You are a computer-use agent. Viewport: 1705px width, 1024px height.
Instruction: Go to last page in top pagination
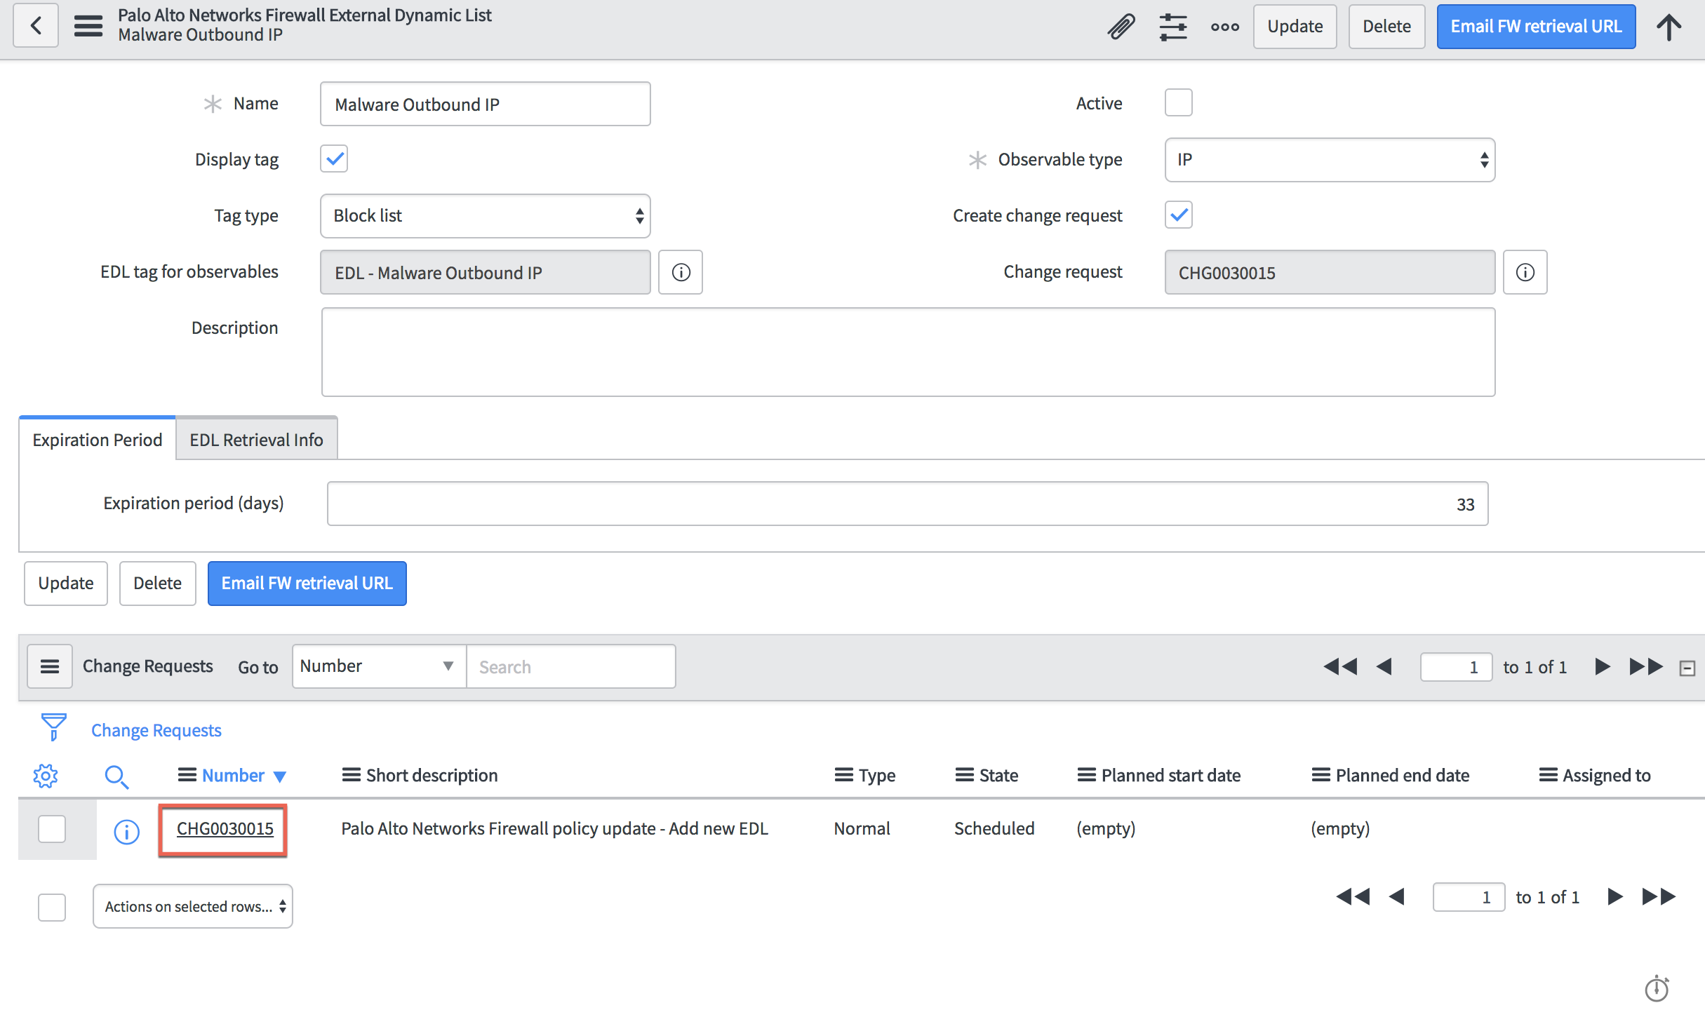pyautogui.click(x=1646, y=666)
